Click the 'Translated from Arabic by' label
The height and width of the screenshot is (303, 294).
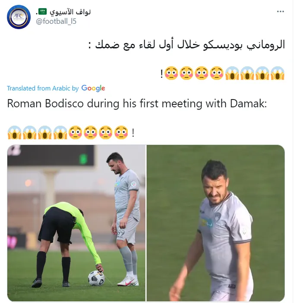click(x=43, y=88)
